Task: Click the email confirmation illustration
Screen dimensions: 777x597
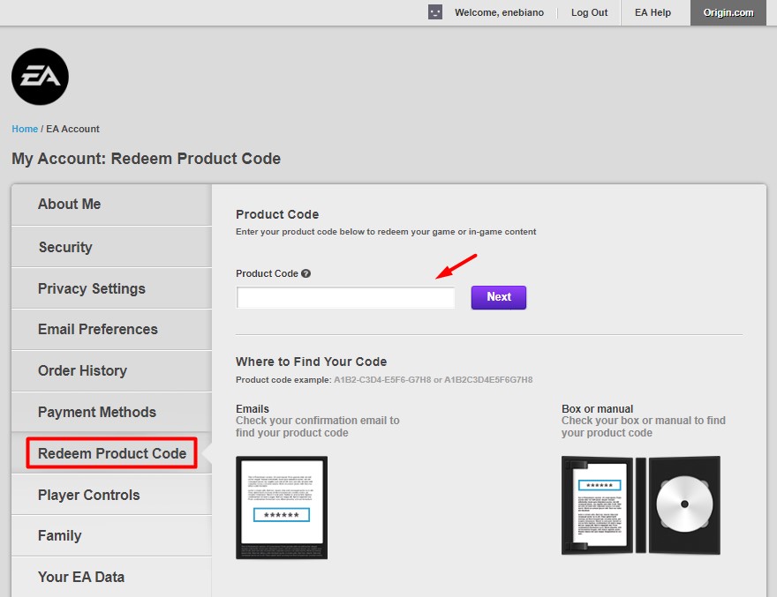Action: pyautogui.click(x=281, y=505)
